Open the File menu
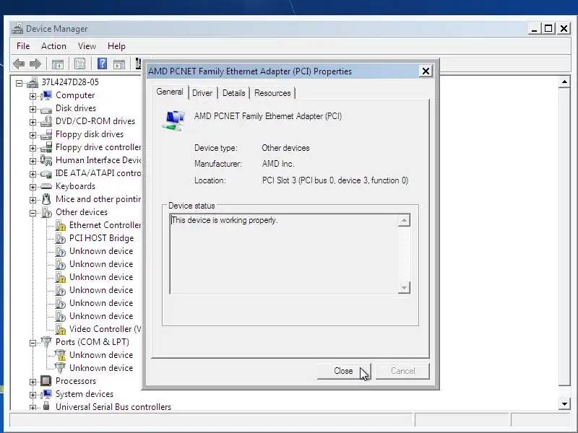Screen dimensions: 578x433 (x=23, y=46)
